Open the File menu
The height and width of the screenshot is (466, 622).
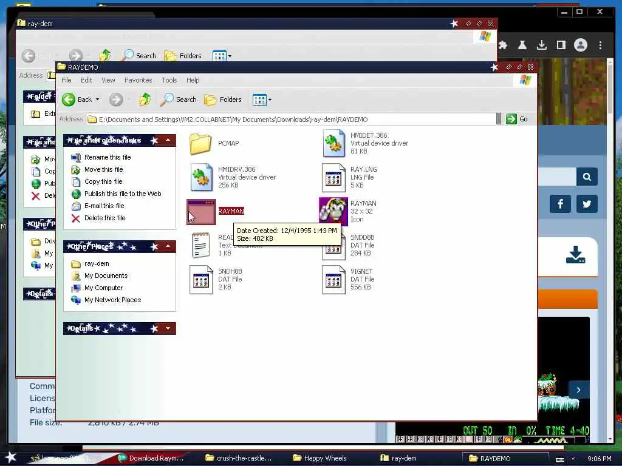pos(66,80)
